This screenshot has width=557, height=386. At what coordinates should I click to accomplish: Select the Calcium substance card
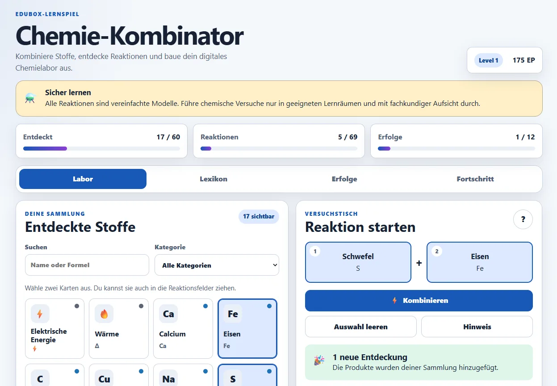point(183,328)
